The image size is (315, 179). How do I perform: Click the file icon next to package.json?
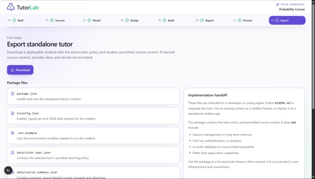pyautogui.click(x=13, y=94)
